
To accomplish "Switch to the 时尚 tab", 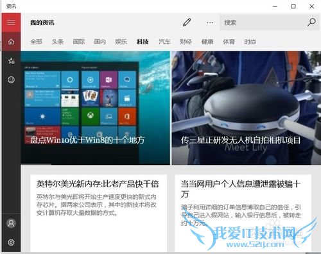I will (x=250, y=42).
